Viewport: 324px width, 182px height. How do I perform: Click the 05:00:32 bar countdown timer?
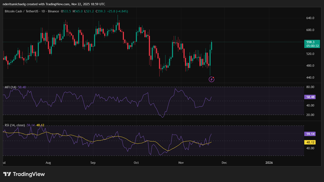click(x=312, y=46)
